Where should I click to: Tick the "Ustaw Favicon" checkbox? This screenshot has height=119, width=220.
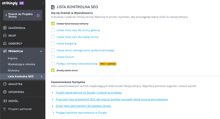pyautogui.click(x=53, y=57)
